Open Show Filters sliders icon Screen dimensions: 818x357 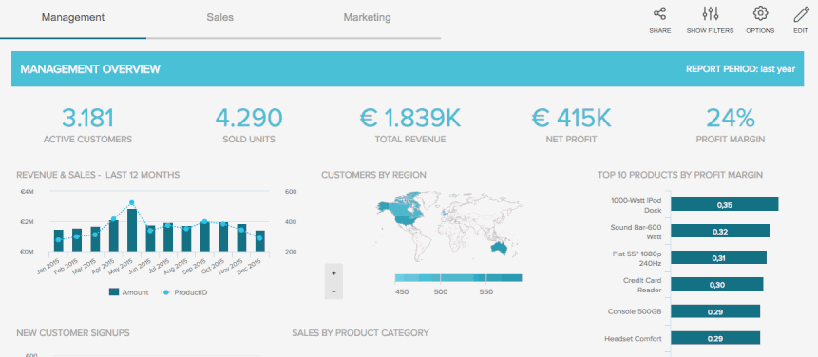point(710,13)
